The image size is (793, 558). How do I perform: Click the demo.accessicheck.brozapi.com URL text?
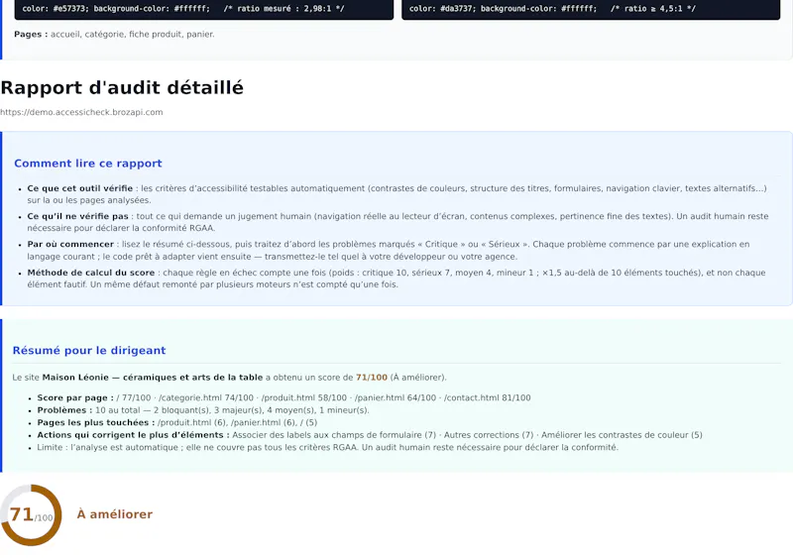pos(81,112)
